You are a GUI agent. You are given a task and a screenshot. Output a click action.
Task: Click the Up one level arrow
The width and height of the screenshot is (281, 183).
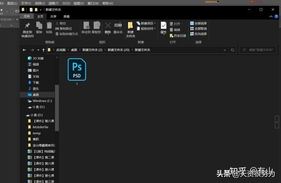coord(43,50)
